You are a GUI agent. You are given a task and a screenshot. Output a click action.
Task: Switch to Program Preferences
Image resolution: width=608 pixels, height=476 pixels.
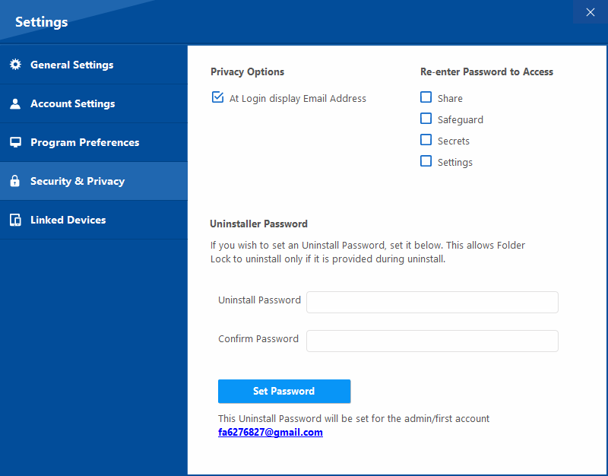pos(93,142)
